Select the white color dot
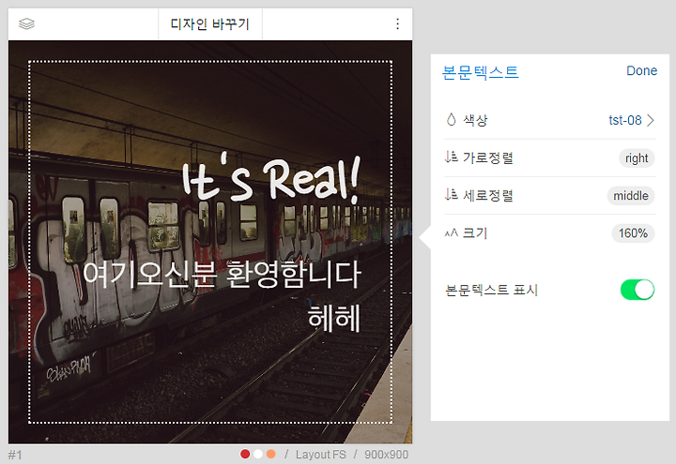The width and height of the screenshot is (676, 464). coord(258,454)
